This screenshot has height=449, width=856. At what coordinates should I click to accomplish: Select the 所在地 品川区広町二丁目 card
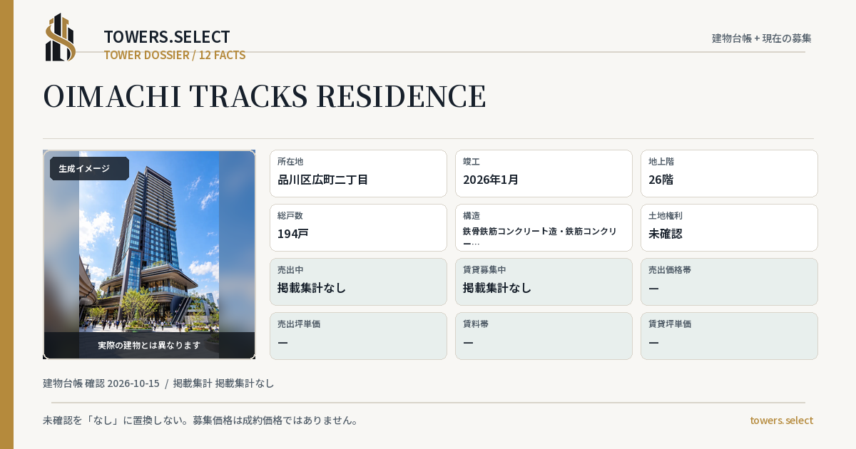click(358, 173)
